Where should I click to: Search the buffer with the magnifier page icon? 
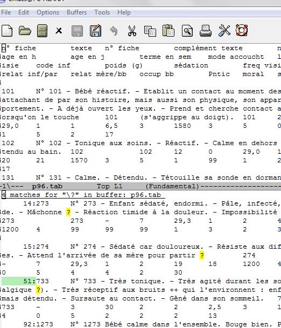(x=187, y=31)
